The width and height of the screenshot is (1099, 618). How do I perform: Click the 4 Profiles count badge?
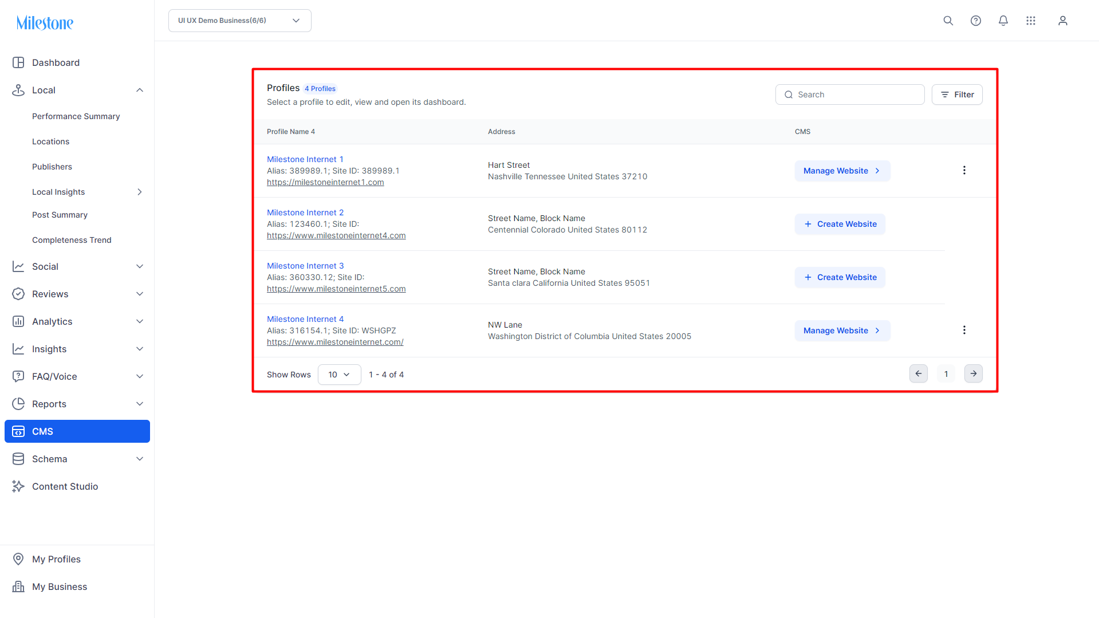(x=320, y=89)
